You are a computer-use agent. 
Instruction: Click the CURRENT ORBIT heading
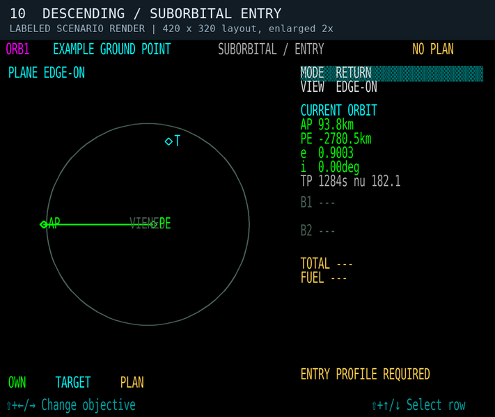(339, 111)
